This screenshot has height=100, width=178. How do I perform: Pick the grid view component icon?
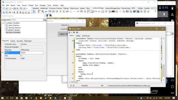tap(88, 11)
